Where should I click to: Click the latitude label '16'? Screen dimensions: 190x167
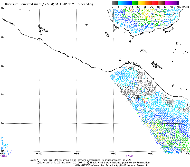[x=2, y=66]
